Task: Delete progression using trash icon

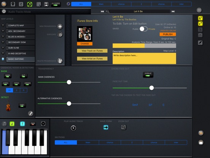Action: click(x=60, y=61)
